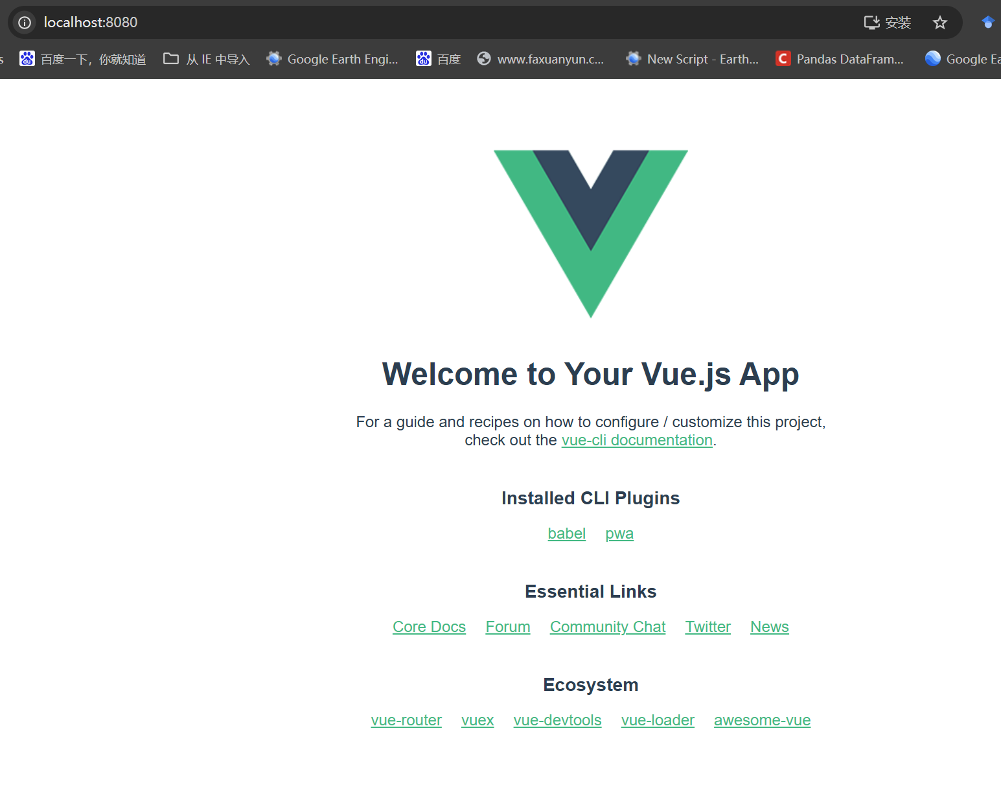1001x796 pixels.
Task: Follow the pwa plugin link
Action: 619,533
